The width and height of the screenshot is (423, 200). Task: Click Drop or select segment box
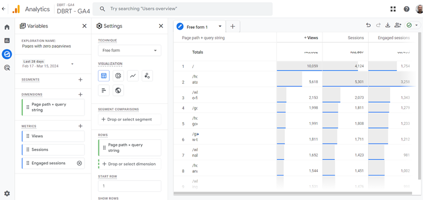tap(130, 119)
